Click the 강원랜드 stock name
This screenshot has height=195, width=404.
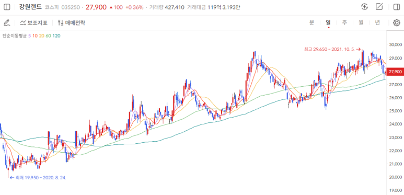point(30,7)
